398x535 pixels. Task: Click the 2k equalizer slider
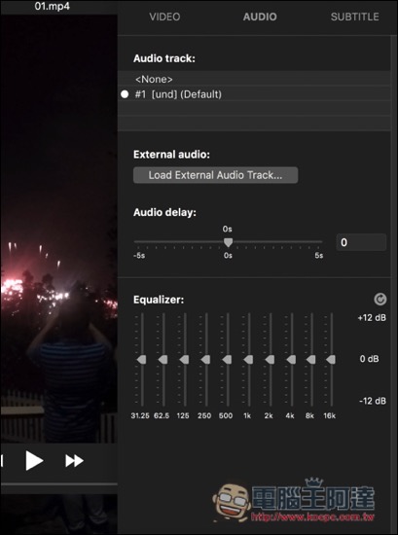270,359
